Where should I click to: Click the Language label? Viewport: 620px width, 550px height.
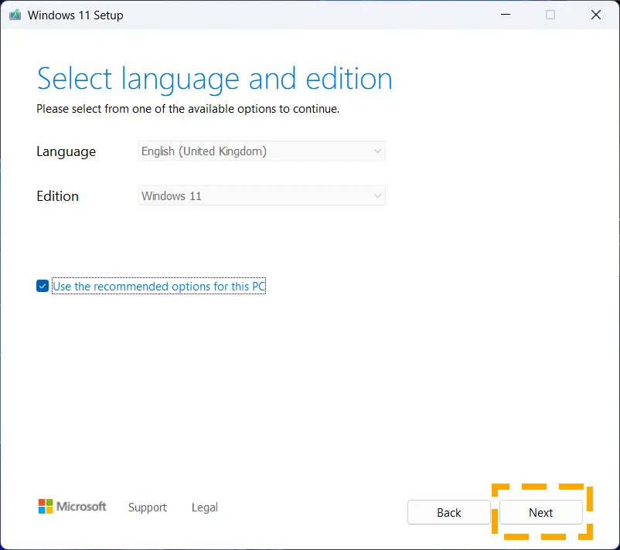click(66, 151)
